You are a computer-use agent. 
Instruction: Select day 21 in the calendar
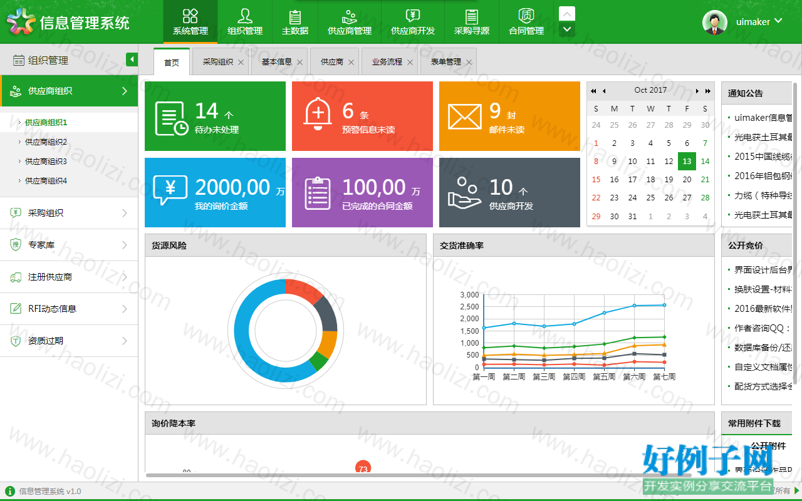point(705,180)
